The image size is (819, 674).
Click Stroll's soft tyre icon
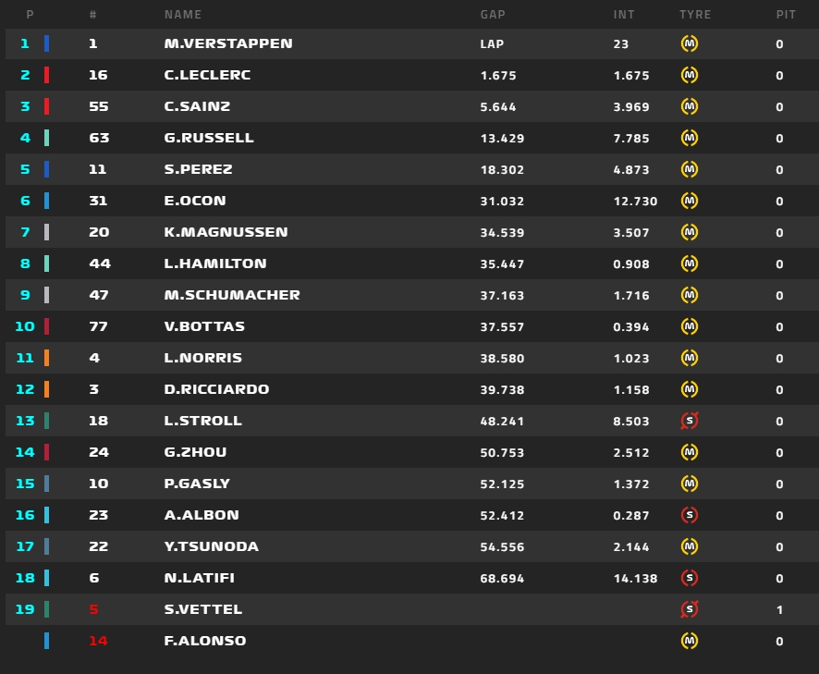click(x=689, y=421)
